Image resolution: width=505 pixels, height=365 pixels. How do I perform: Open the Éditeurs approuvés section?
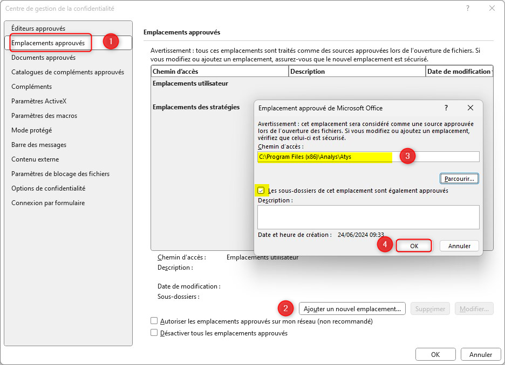pyautogui.click(x=38, y=28)
